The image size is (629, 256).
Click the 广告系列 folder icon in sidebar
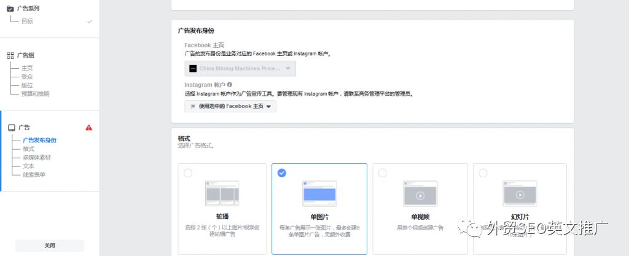pyautogui.click(x=10, y=9)
